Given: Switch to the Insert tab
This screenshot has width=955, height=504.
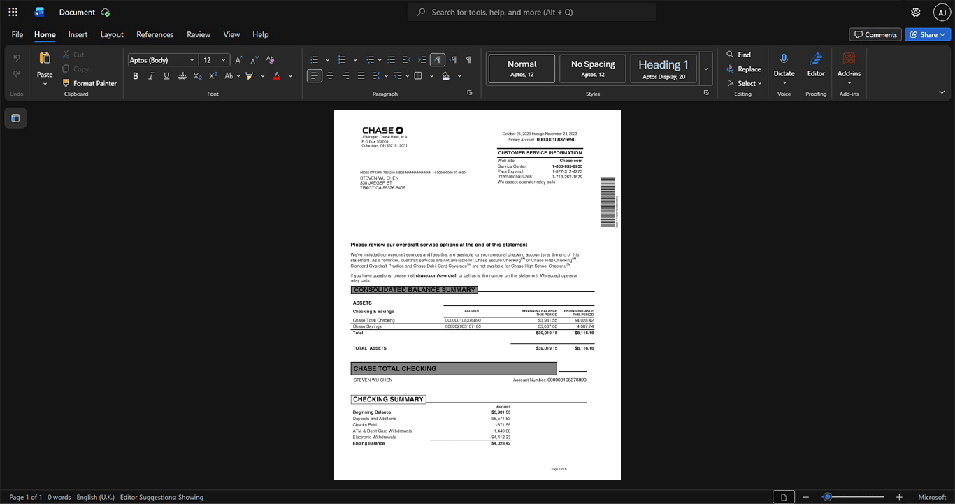Looking at the screenshot, I should pos(78,34).
